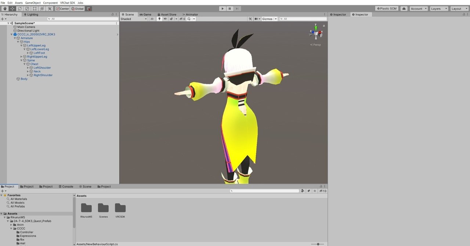470x246 pixels.
Task: Enable 2D mode in the Scene view
Action: 152,19
